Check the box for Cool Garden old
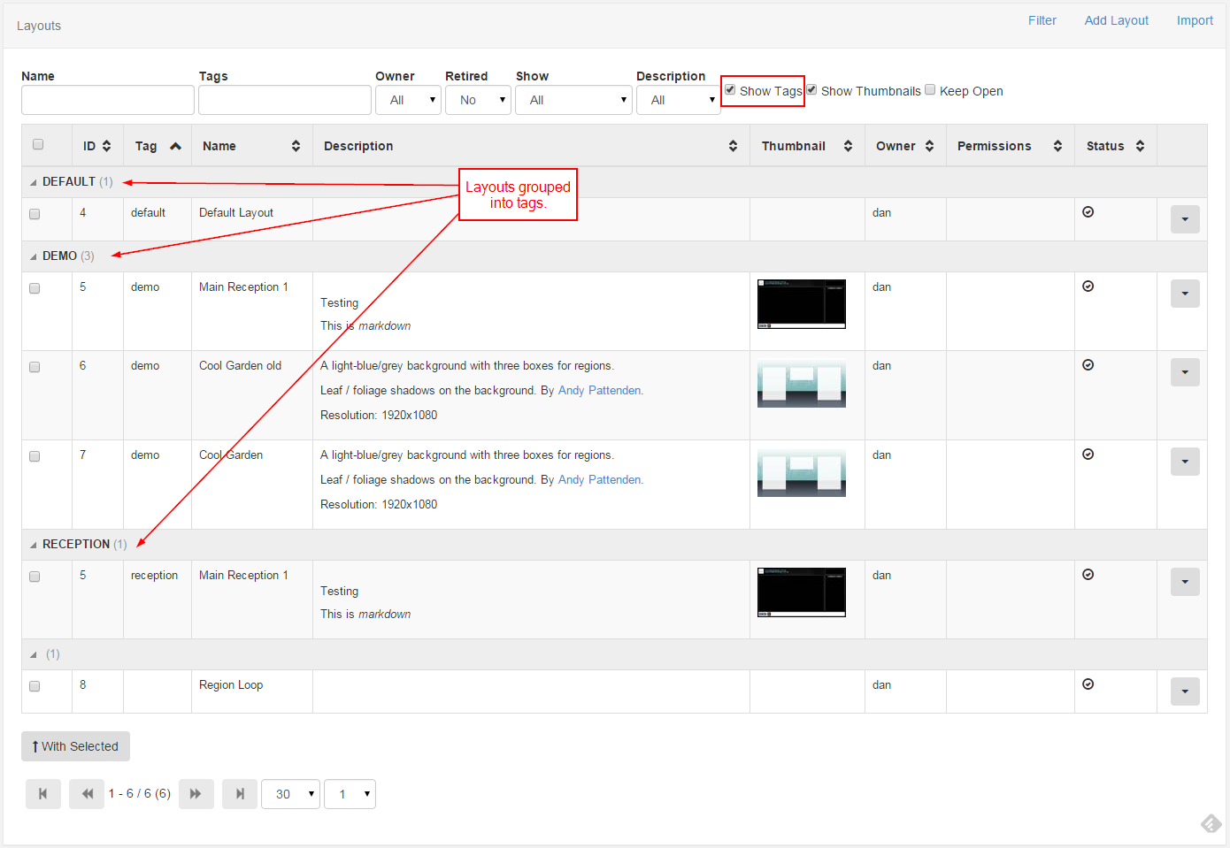 pyautogui.click(x=35, y=367)
